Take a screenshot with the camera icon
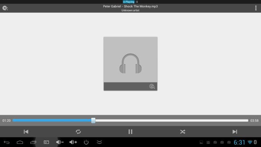 [x=46, y=142]
